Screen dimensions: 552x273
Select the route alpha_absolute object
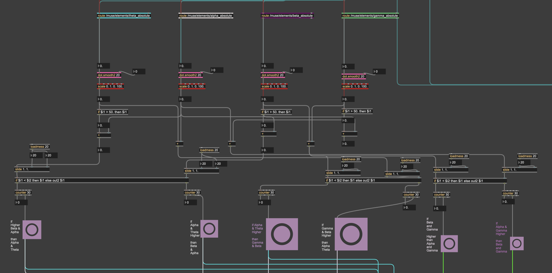(205, 16)
